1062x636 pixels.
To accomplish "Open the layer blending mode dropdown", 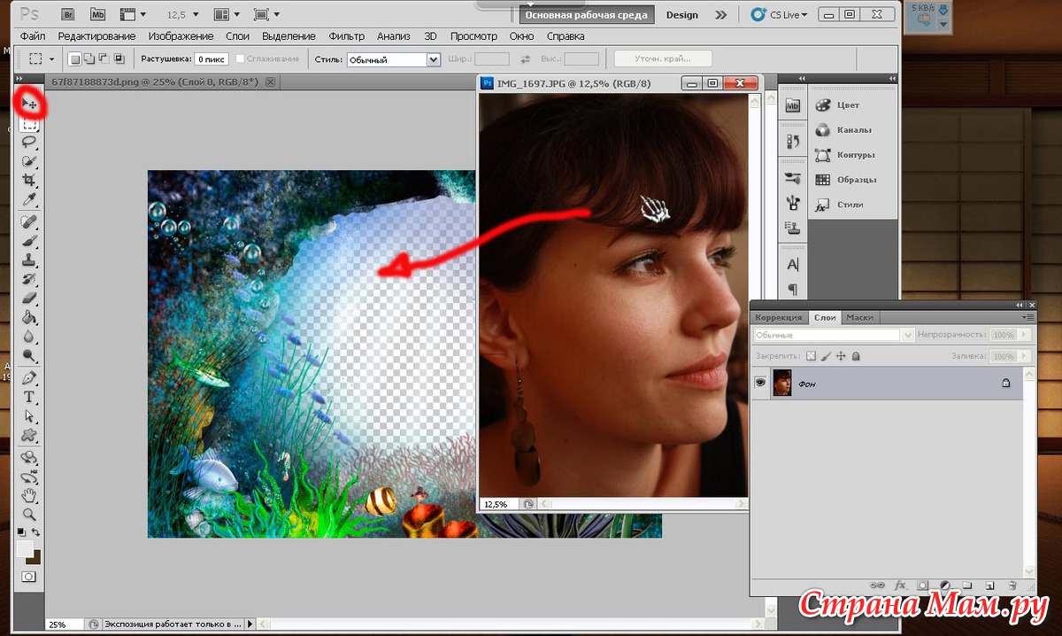I will click(833, 336).
